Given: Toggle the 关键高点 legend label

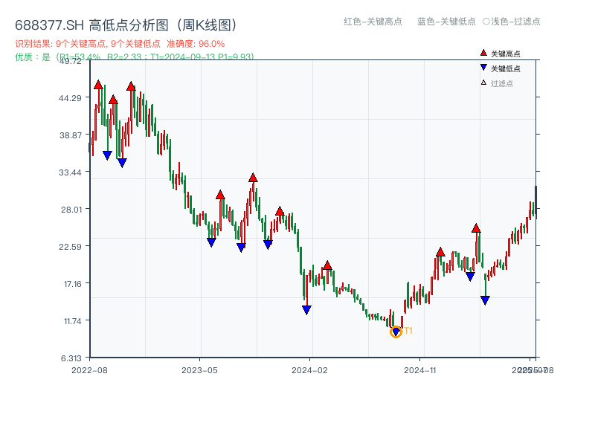Looking at the screenshot, I should point(506,54).
